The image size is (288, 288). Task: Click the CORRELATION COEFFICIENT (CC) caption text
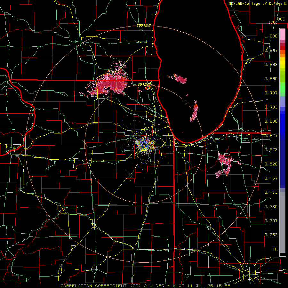coord(101,286)
